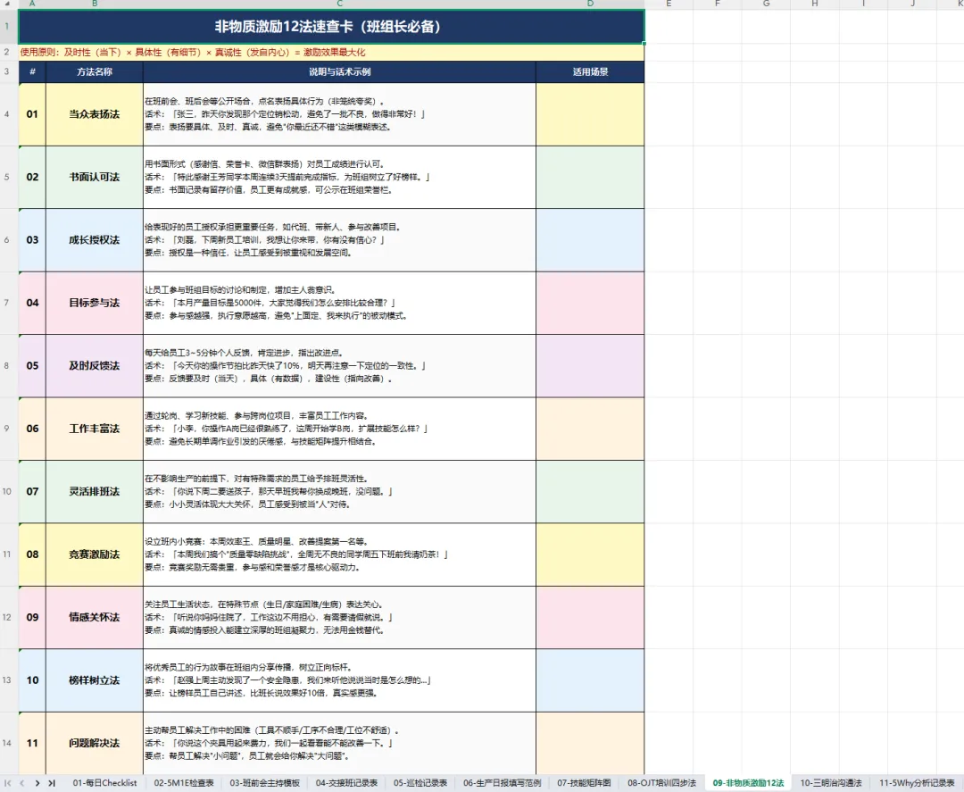Select the 书面认可法 cell
Image resolution: width=964 pixels, height=792 pixels.
(x=95, y=177)
